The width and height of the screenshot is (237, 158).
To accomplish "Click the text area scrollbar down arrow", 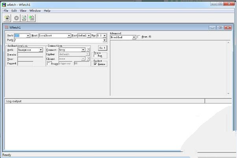I will [228, 93].
